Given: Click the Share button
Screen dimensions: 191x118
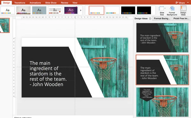Looking at the screenshot, I should point(180,3).
